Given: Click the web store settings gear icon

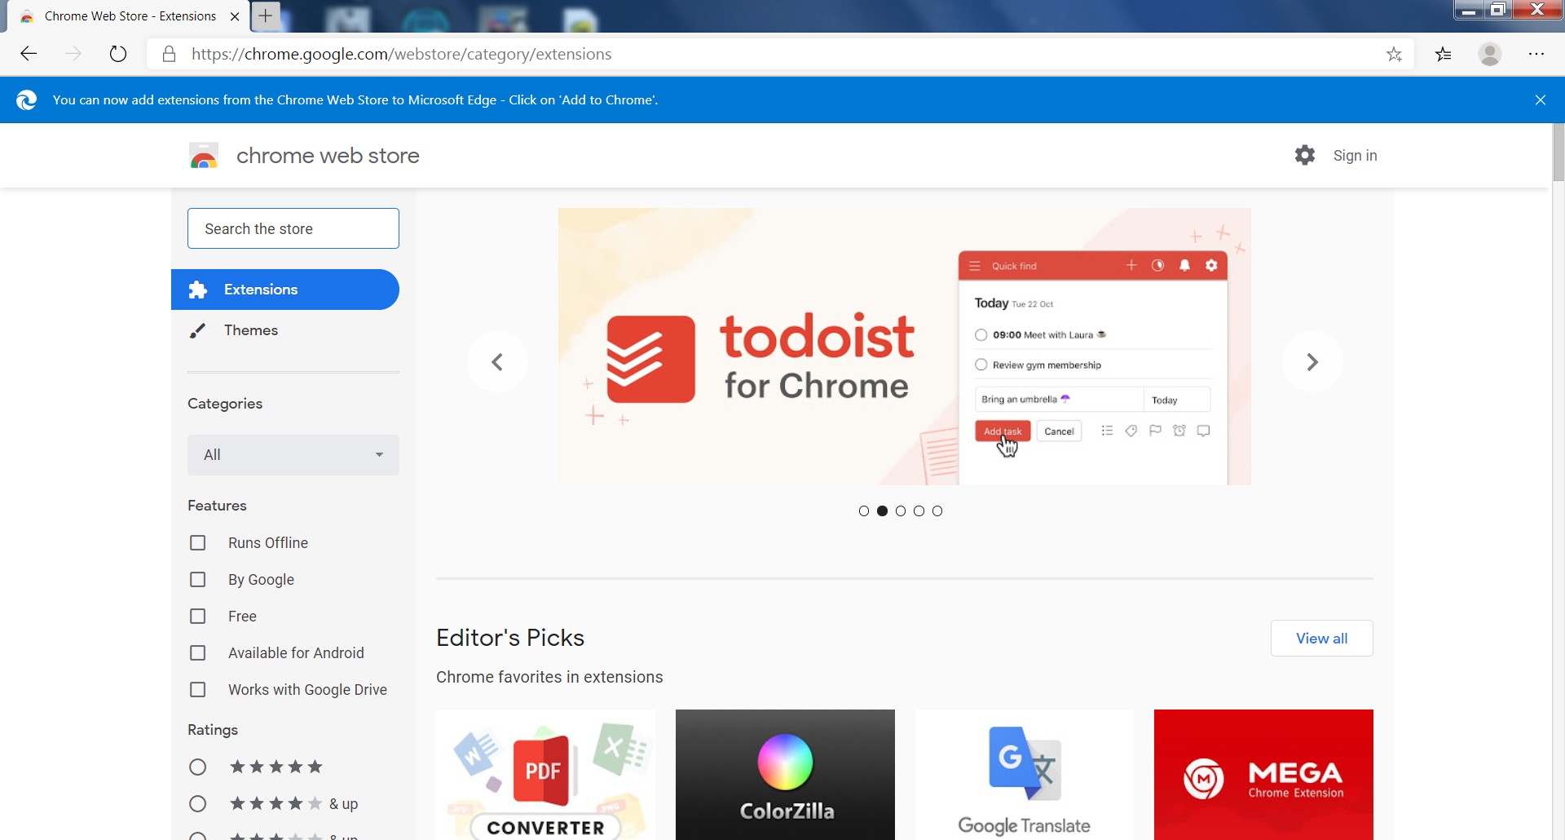Looking at the screenshot, I should 1304,155.
